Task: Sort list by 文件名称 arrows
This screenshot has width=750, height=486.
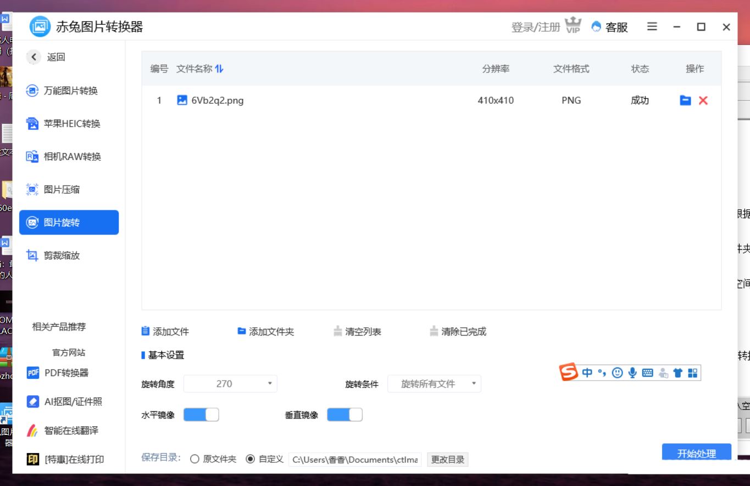Action: (x=219, y=69)
